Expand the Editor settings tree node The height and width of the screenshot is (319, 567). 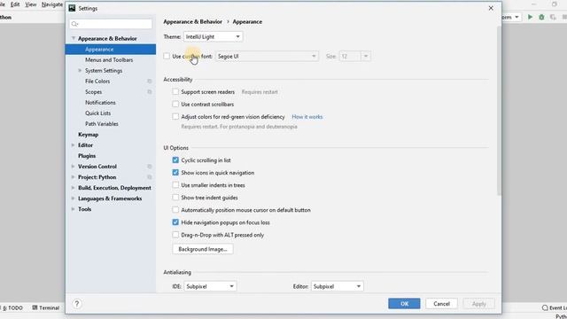pyautogui.click(x=73, y=145)
